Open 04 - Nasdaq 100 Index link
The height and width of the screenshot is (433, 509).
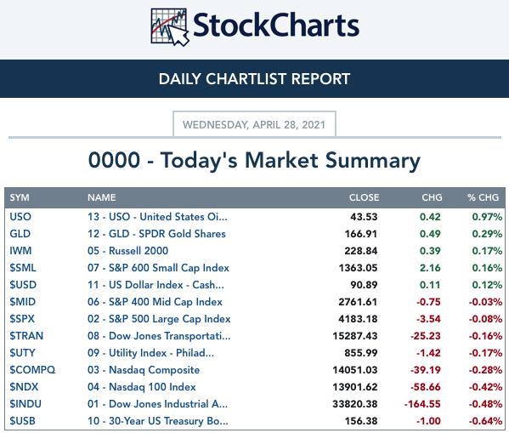click(x=142, y=387)
